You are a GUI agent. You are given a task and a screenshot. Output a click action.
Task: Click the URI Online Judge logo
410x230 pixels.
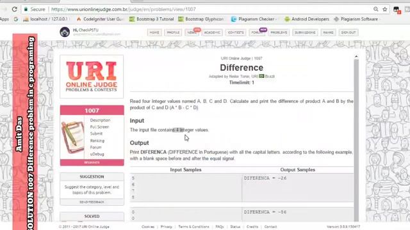pos(92,77)
